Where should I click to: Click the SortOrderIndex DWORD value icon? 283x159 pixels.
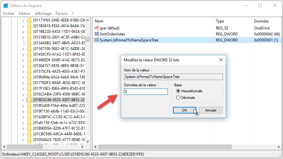pyautogui.click(x=97, y=34)
